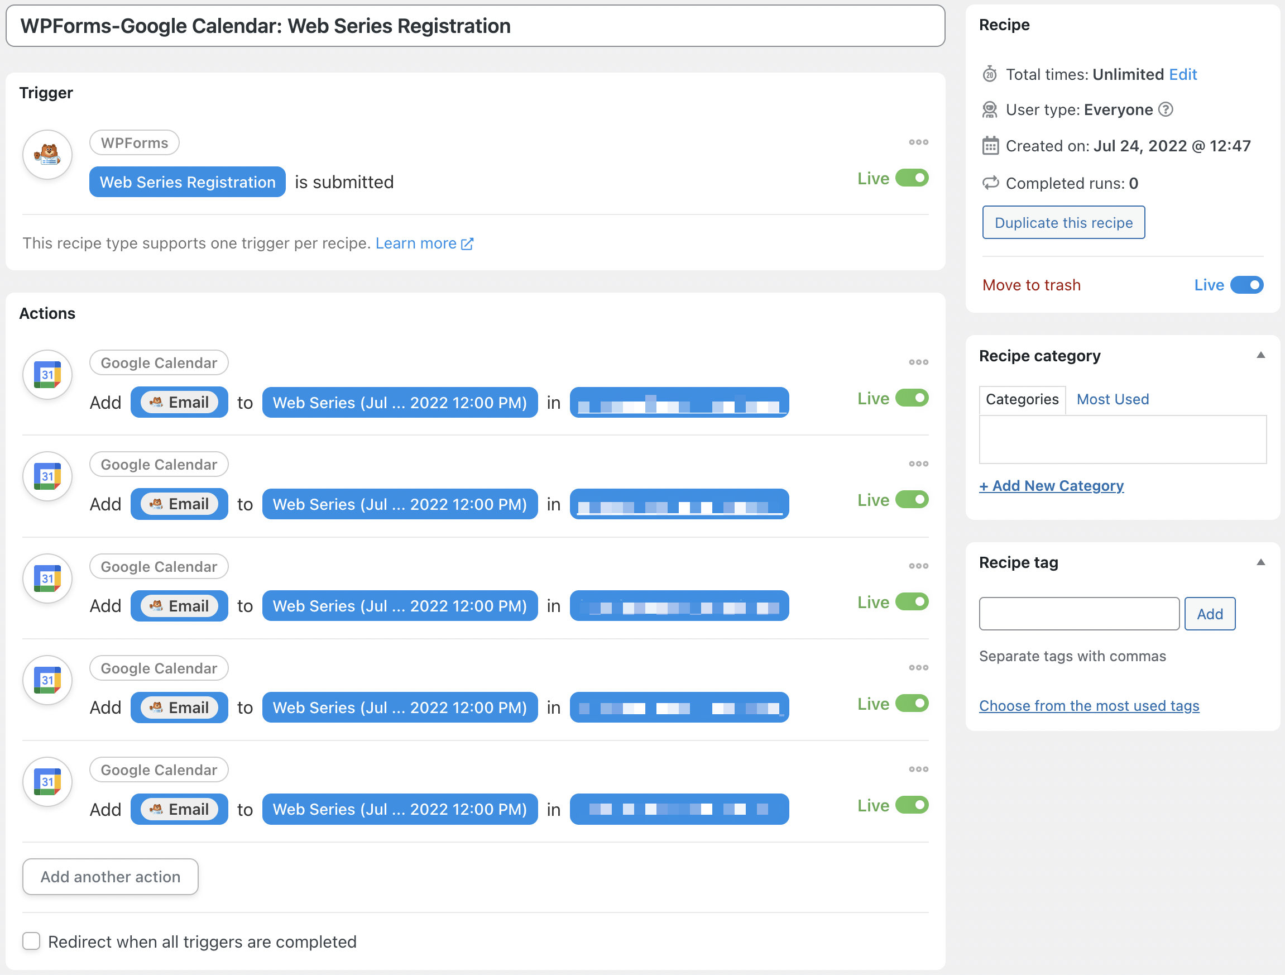Screen dimensions: 1285x975
Task: Open the Web Series Registration form selector
Action: pyautogui.click(x=187, y=182)
